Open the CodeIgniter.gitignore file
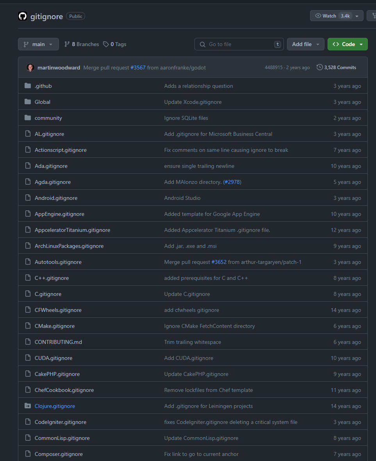 pyautogui.click(x=60, y=422)
